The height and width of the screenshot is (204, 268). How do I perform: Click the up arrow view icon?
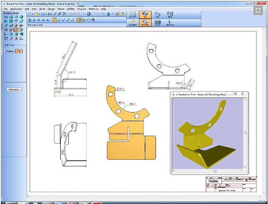click(34, 20)
